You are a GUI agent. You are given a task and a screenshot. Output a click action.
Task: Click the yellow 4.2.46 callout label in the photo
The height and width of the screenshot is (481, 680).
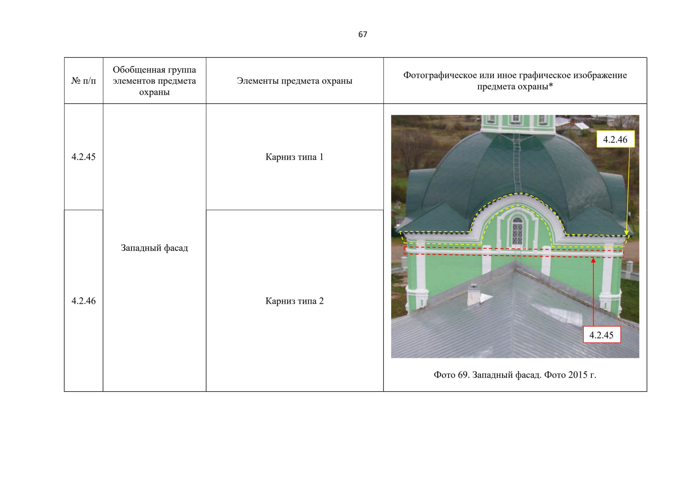(615, 139)
